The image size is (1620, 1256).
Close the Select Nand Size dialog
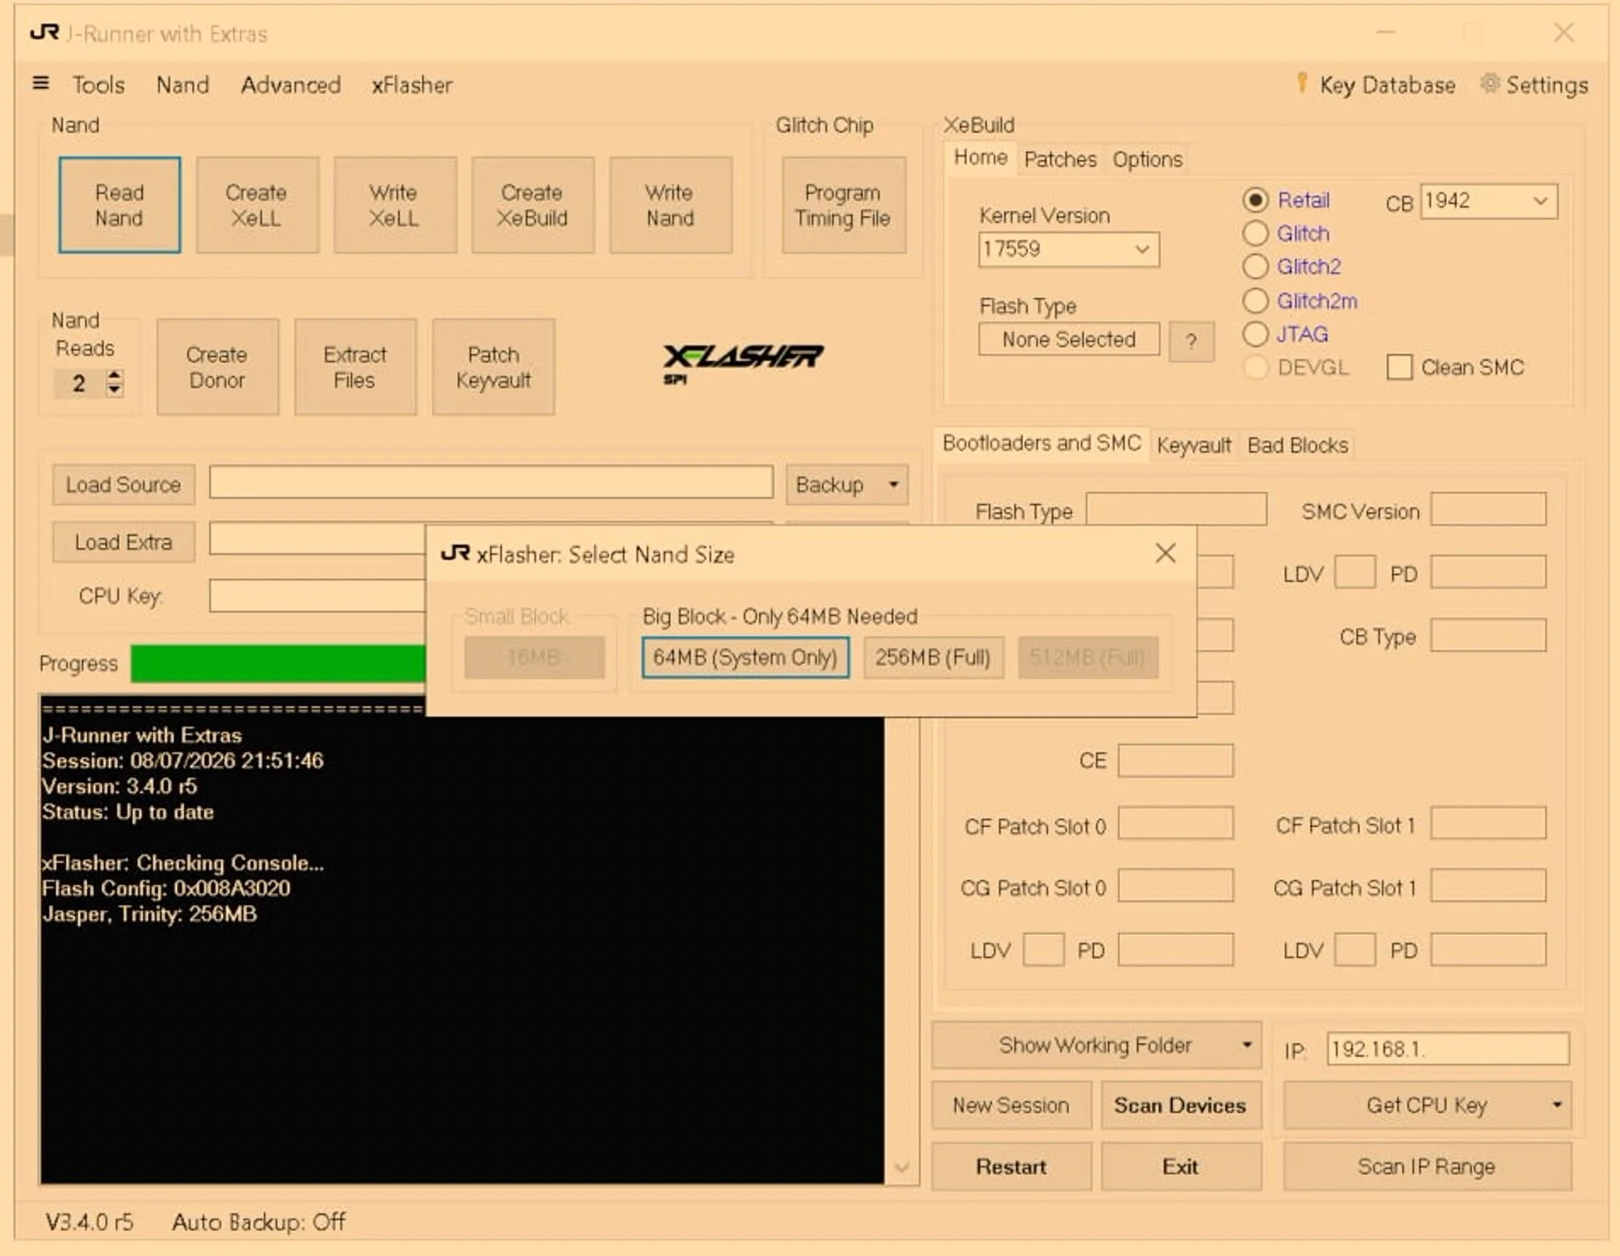[1166, 553]
